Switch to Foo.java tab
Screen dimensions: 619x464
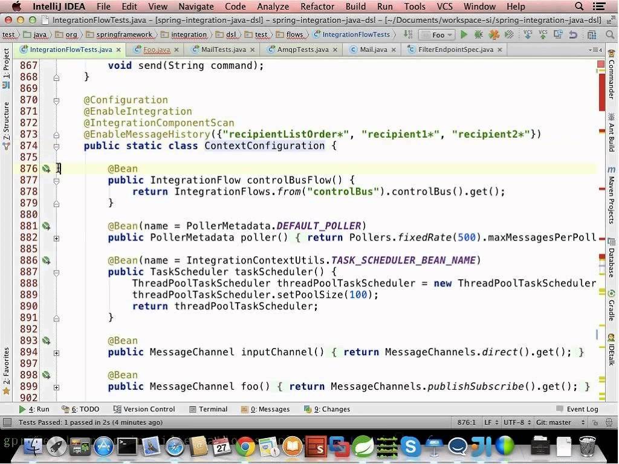(x=157, y=50)
